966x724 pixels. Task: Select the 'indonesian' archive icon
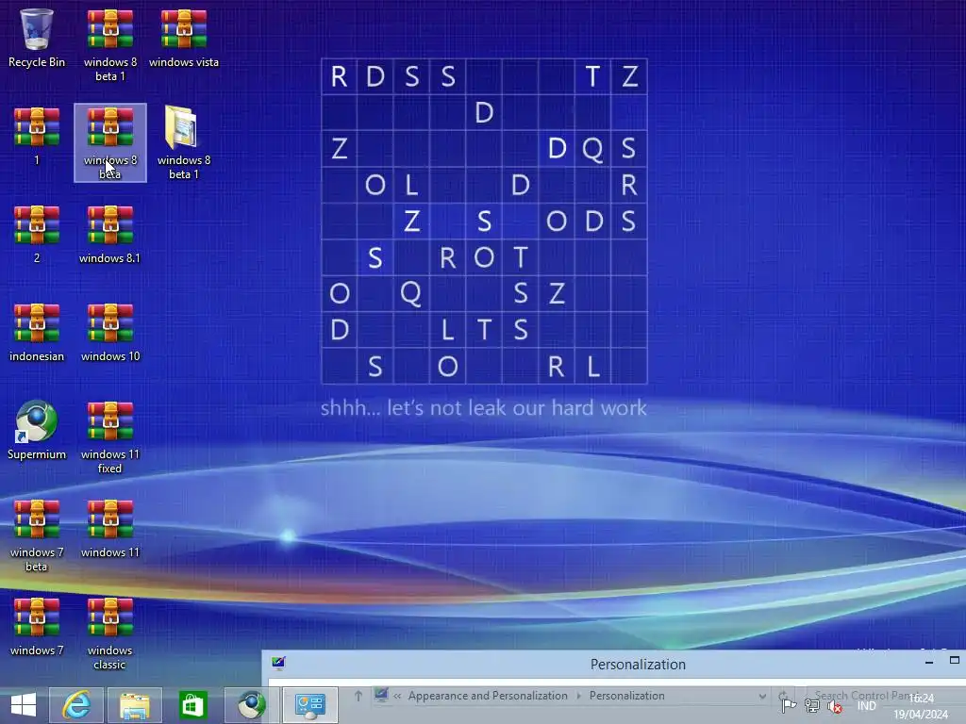tap(37, 333)
